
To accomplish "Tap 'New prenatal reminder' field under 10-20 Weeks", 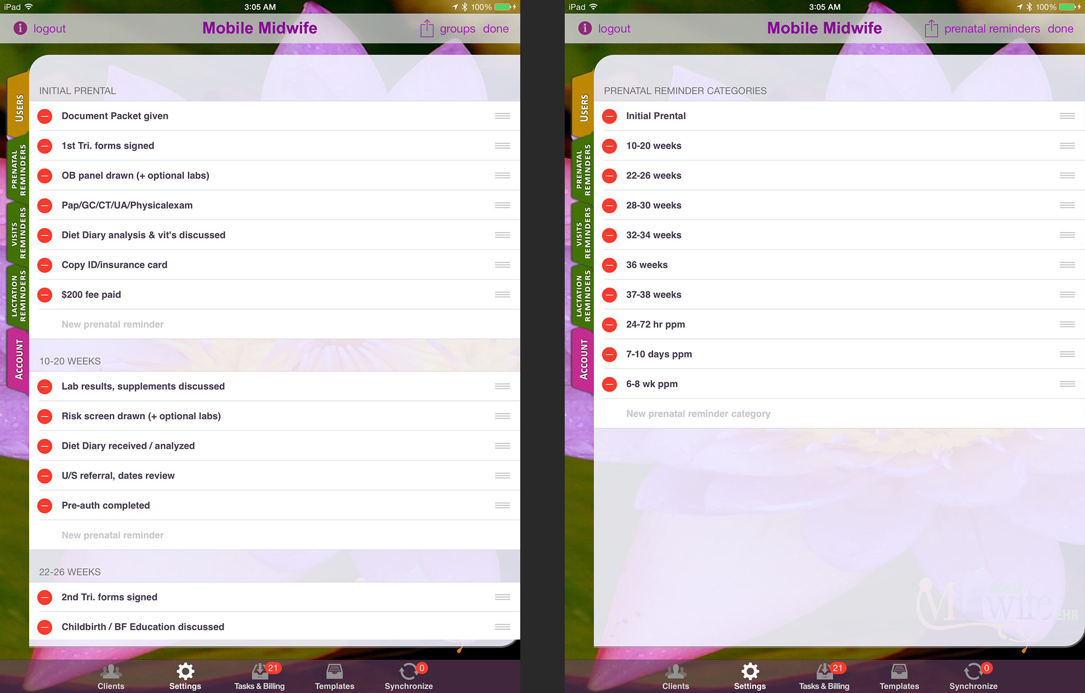I will 274,535.
